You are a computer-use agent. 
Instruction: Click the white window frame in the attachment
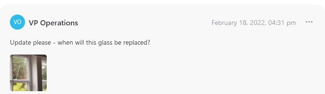point(34,73)
